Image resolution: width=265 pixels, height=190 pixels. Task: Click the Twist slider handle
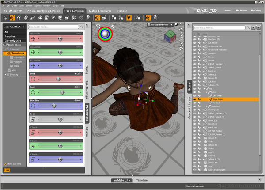[62, 92]
